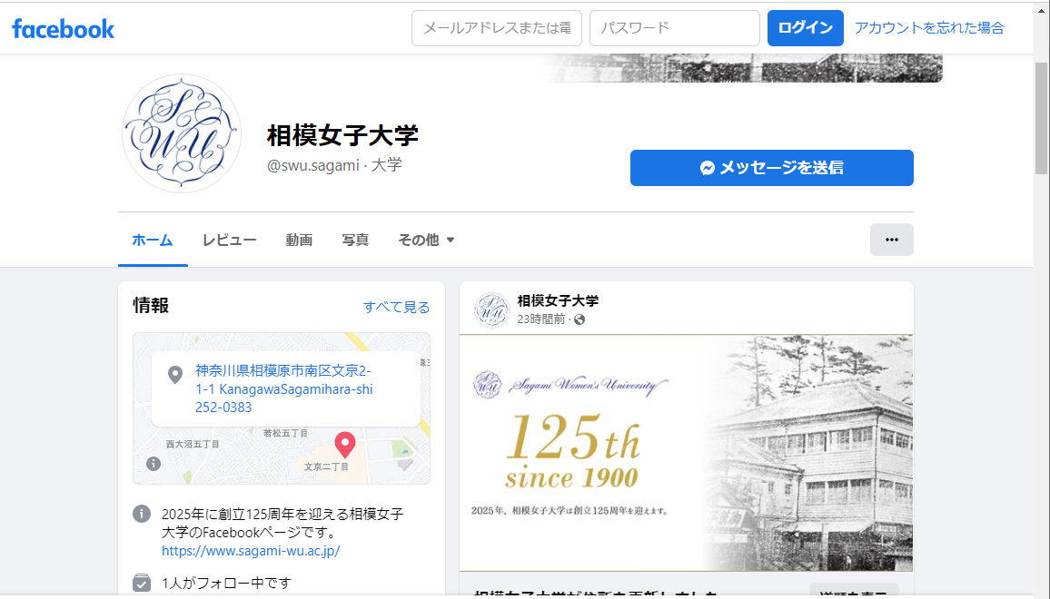The width and height of the screenshot is (1050, 599).
Task: Open the three-dots page options menu
Action: [891, 240]
